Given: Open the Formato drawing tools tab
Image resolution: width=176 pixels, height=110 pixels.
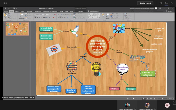Looking at the screenshot, I should click(x=80, y=11).
